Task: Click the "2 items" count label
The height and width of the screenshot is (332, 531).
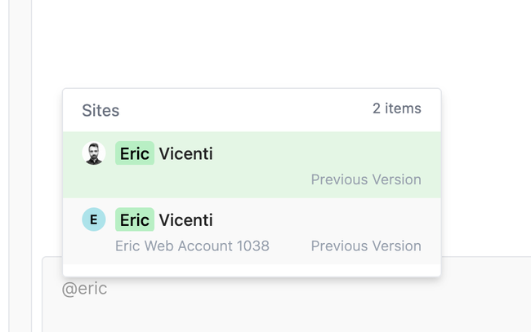Action: click(x=397, y=108)
